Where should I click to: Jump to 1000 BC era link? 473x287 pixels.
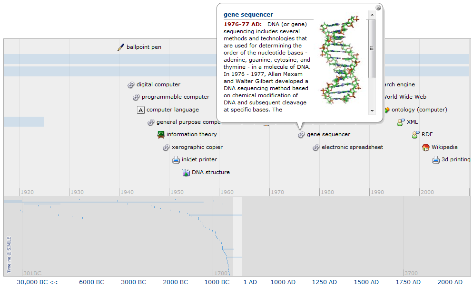(217, 282)
